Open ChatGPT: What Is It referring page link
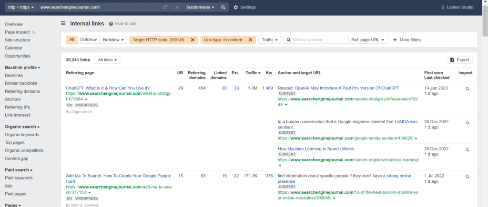 [x=108, y=88]
